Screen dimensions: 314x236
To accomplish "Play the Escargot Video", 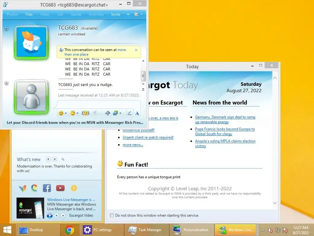I will 50,215.
